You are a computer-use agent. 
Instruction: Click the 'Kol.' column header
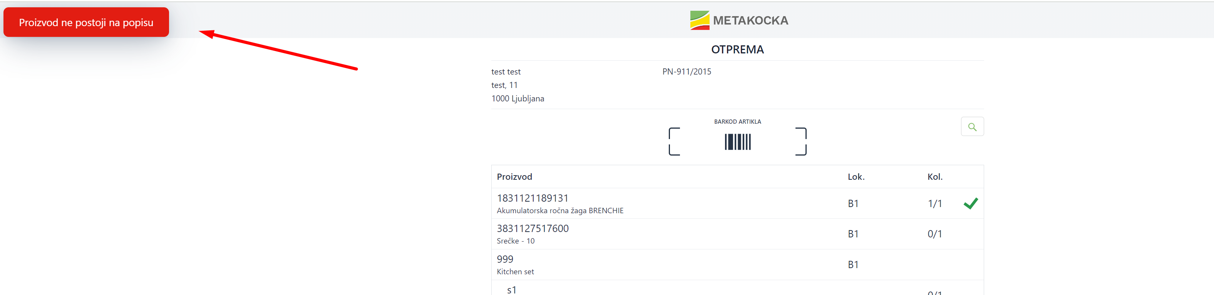click(x=935, y=176)
